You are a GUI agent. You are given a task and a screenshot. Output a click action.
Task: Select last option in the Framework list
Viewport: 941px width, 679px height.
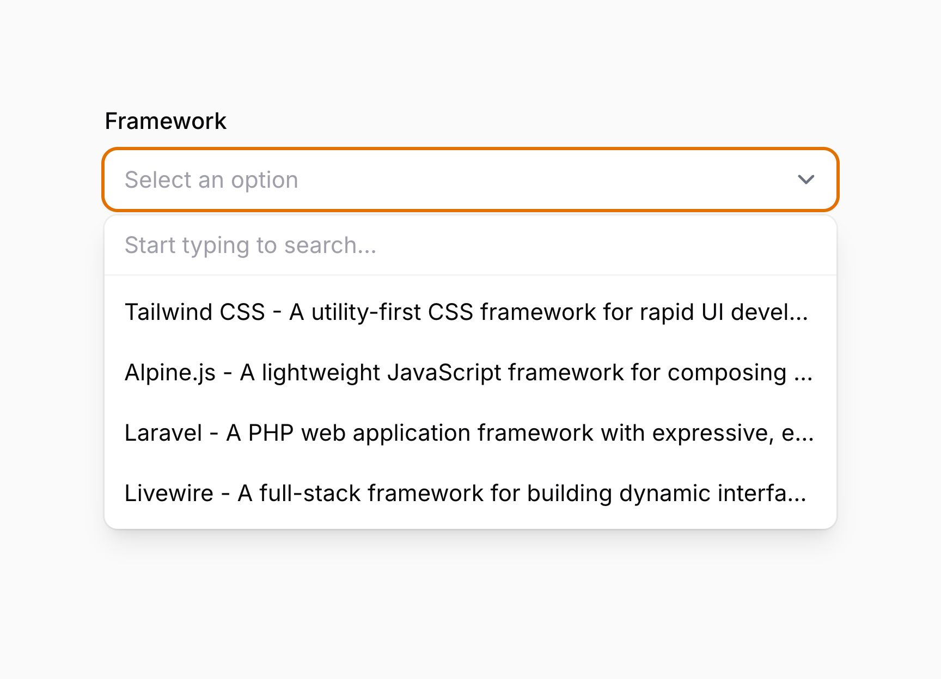471,493
